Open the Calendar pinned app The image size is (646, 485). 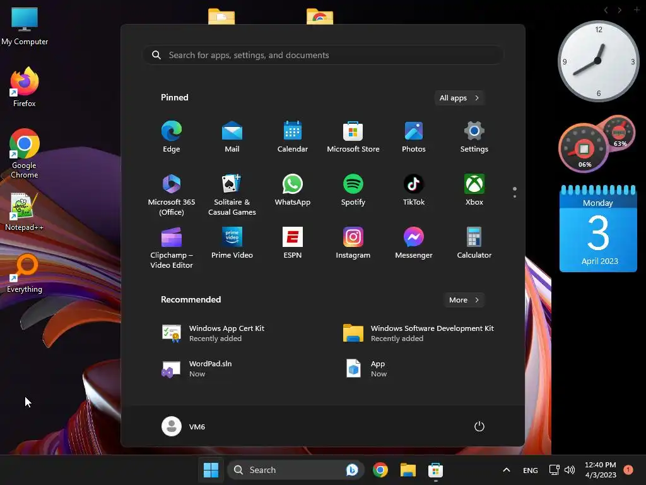click(x=293, y=137)
